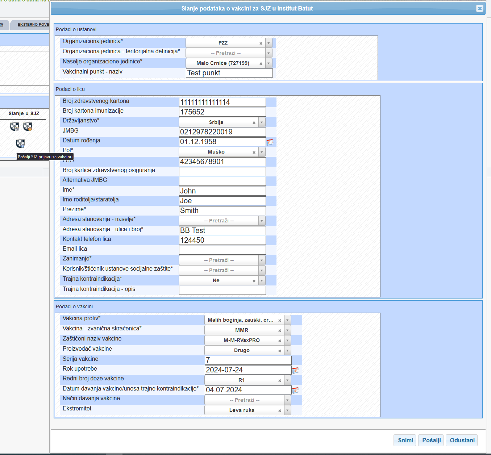The width and height of the screenshot is (491, 455).
Task: Click the Pošalji button
Action: (431, 440)
